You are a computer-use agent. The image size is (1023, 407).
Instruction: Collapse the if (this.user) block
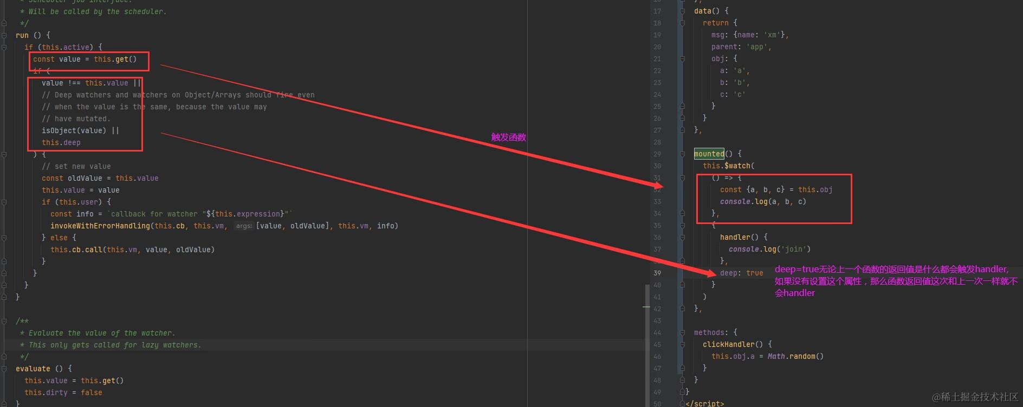[x=4, y=202]
